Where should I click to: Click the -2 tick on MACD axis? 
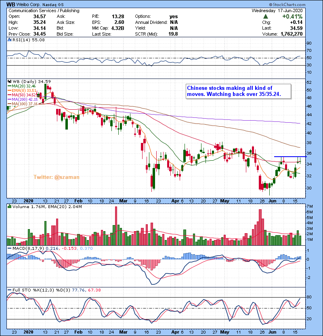tap(309, 278)
